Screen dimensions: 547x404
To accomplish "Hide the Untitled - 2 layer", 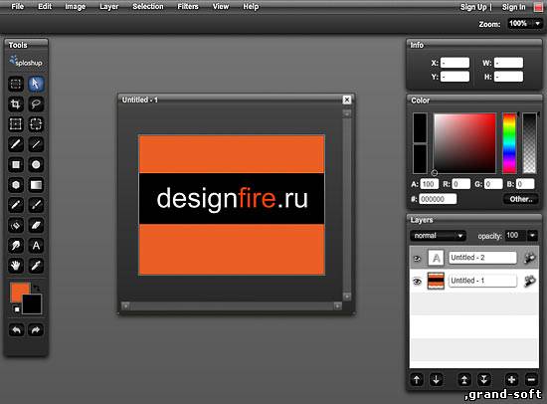I will (418, 259).
